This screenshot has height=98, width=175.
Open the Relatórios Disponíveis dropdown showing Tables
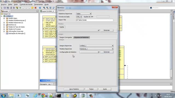84,14
